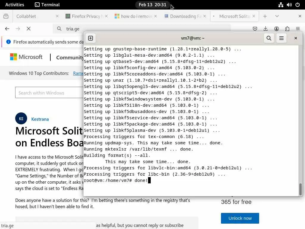Viewport: 305px width, 229px height.
Task: Open Firefox extensions puzzle icon
Action: tap(287, 29)
